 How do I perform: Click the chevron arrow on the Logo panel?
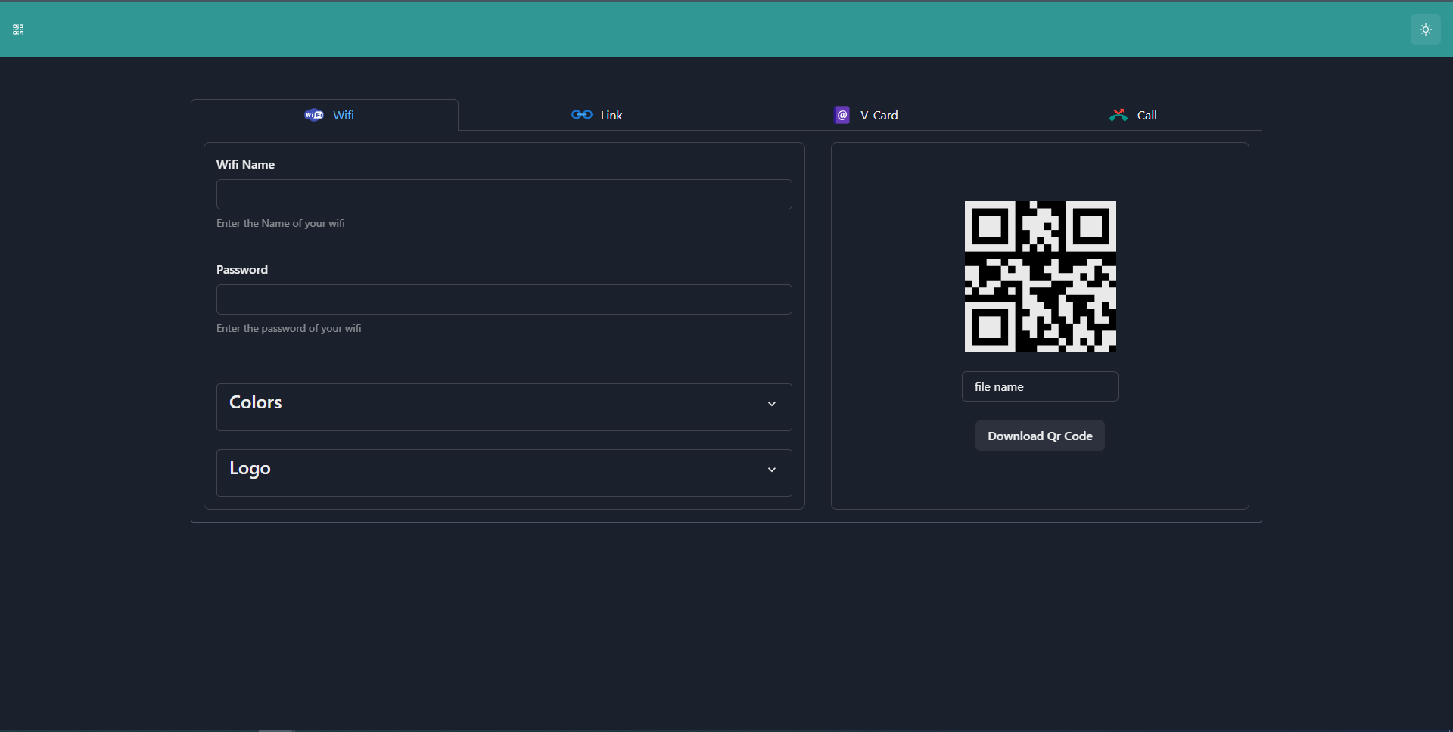(x=771, y=470)
